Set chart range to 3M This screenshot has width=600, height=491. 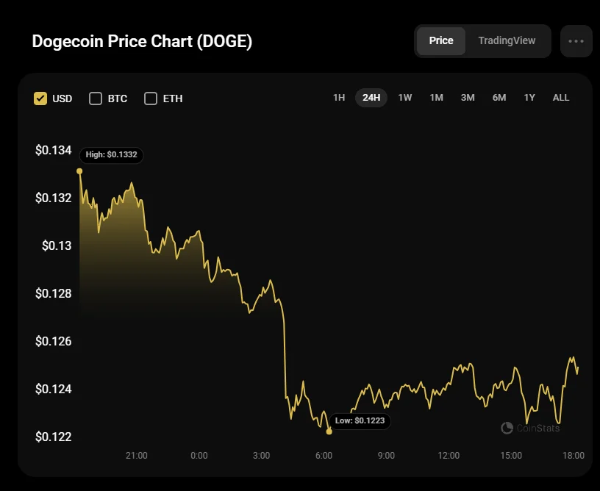tap(468, 98)
